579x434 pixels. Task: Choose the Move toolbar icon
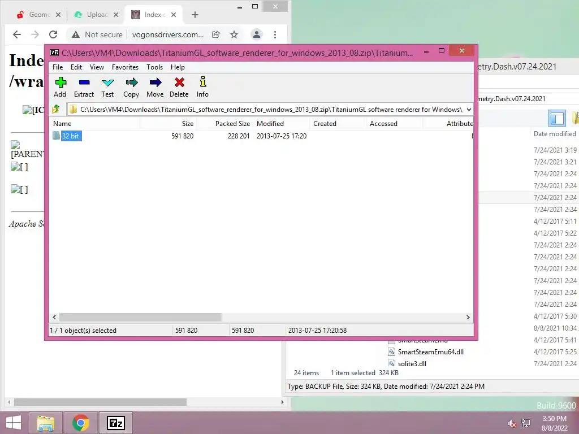click(155, 87)
